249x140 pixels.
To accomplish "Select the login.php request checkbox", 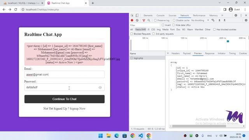I will tap(132, 58).
